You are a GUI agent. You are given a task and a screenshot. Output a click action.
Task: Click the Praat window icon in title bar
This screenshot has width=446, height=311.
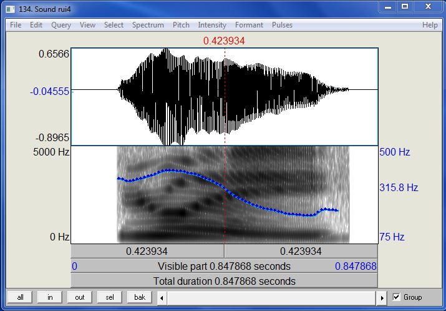[11, 9]
